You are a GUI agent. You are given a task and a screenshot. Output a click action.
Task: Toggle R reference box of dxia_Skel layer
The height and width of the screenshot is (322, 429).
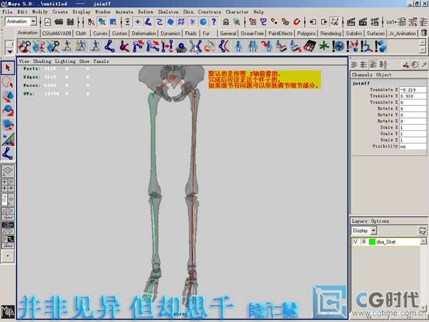(x=364, y=242)
